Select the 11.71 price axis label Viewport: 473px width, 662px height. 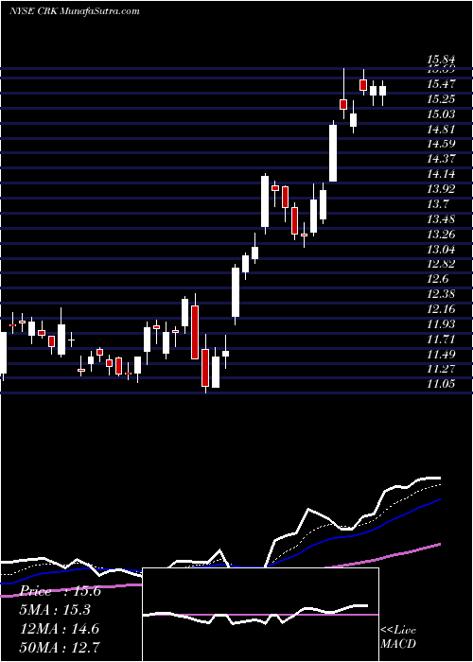[440, 340]
